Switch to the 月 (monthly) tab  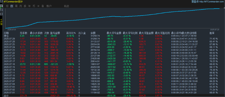[20, 6]
